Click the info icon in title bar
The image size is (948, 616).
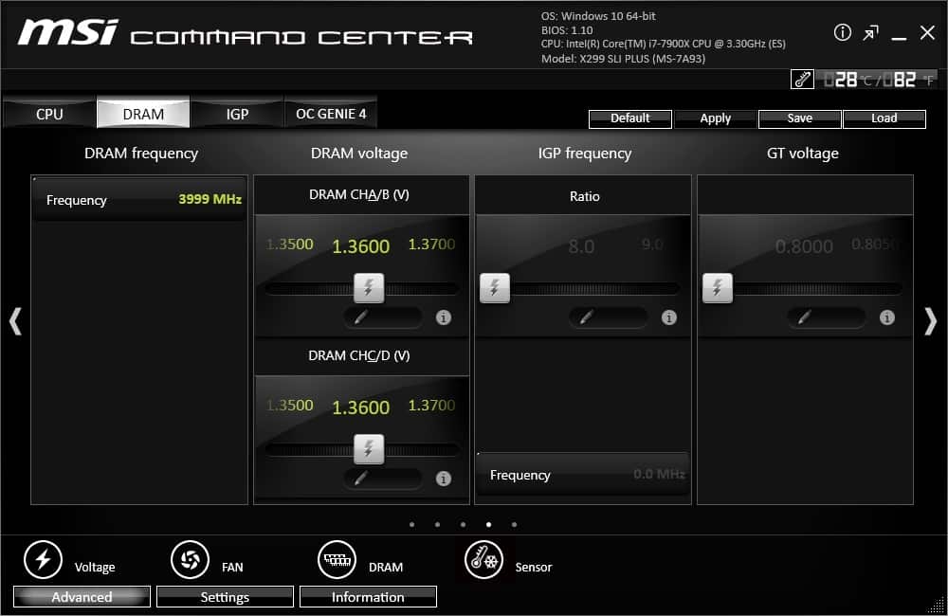coord(842,32)
